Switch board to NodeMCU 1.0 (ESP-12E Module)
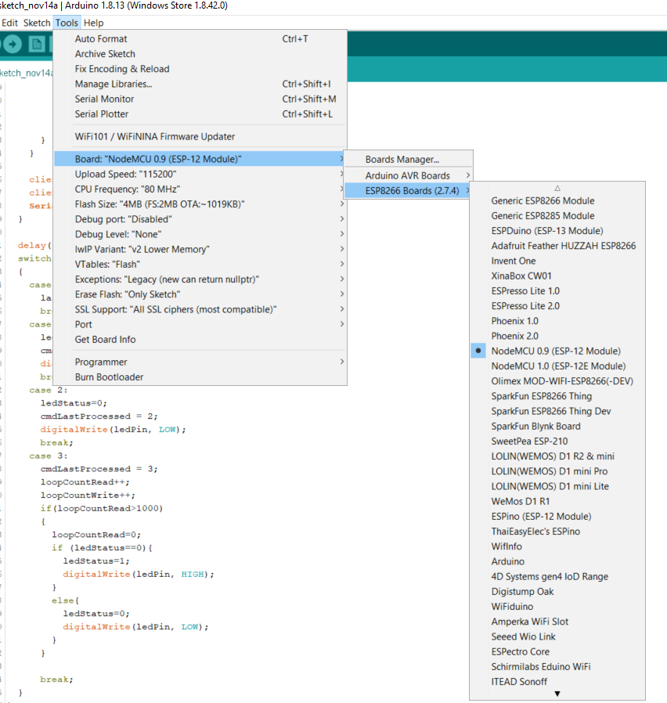Viewport: 667px width, 703px height. click(x=557, y=366)
